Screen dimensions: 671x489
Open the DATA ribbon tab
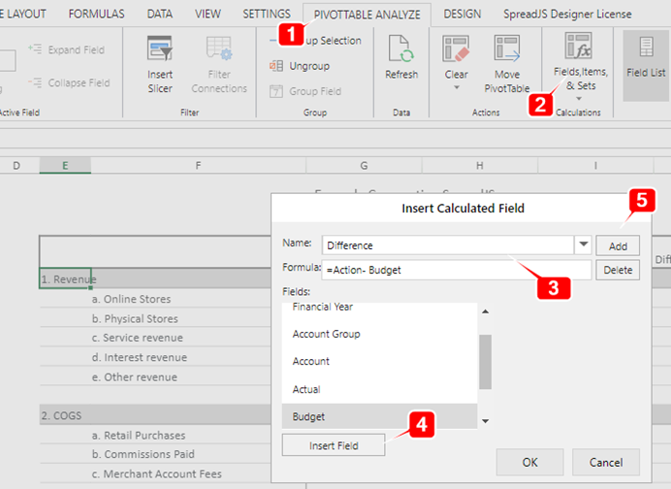160,15
